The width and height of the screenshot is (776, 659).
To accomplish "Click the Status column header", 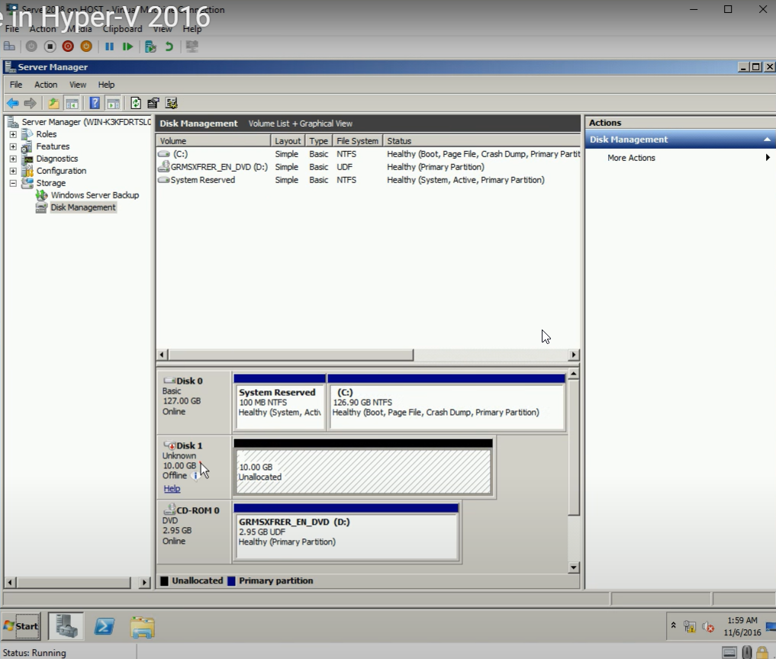I will (x=481, y=141).
